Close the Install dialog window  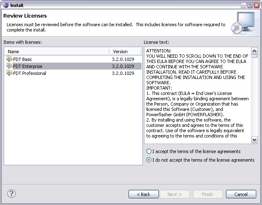(x=257, y=5)
